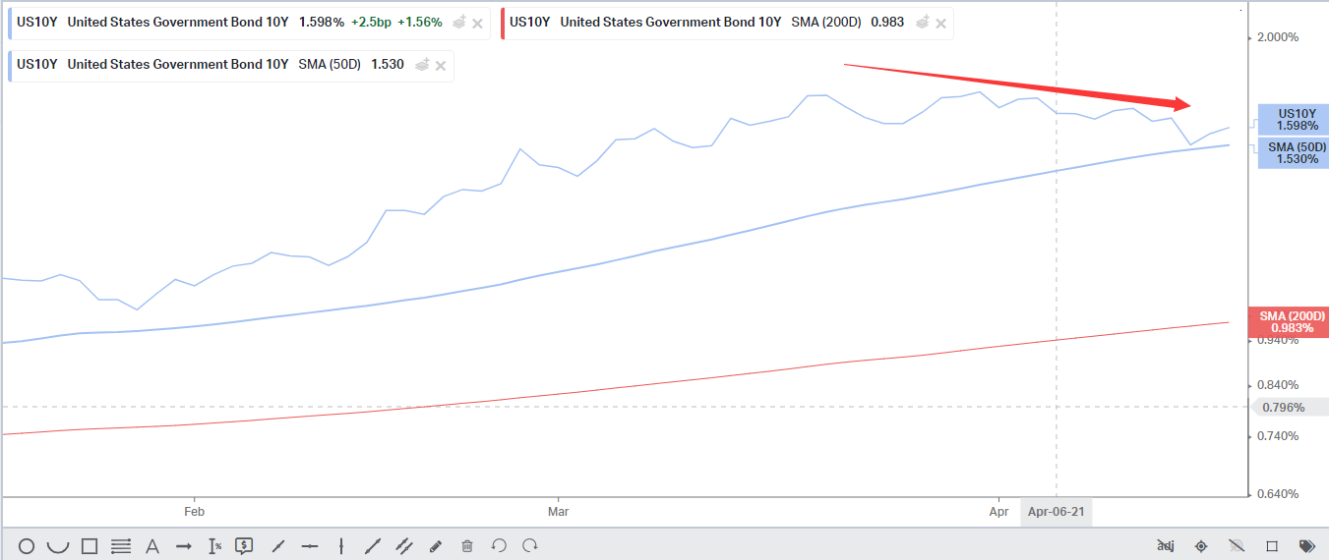Open layer options for SMA (200D) series
This screenshot has height=560, width=1329.
[x=921, y=23]
